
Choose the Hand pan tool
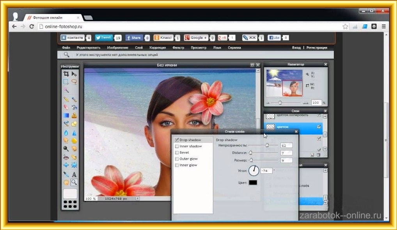tap(66, 182)
